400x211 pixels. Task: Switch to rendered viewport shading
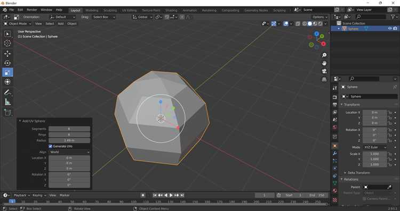(321, 23)
